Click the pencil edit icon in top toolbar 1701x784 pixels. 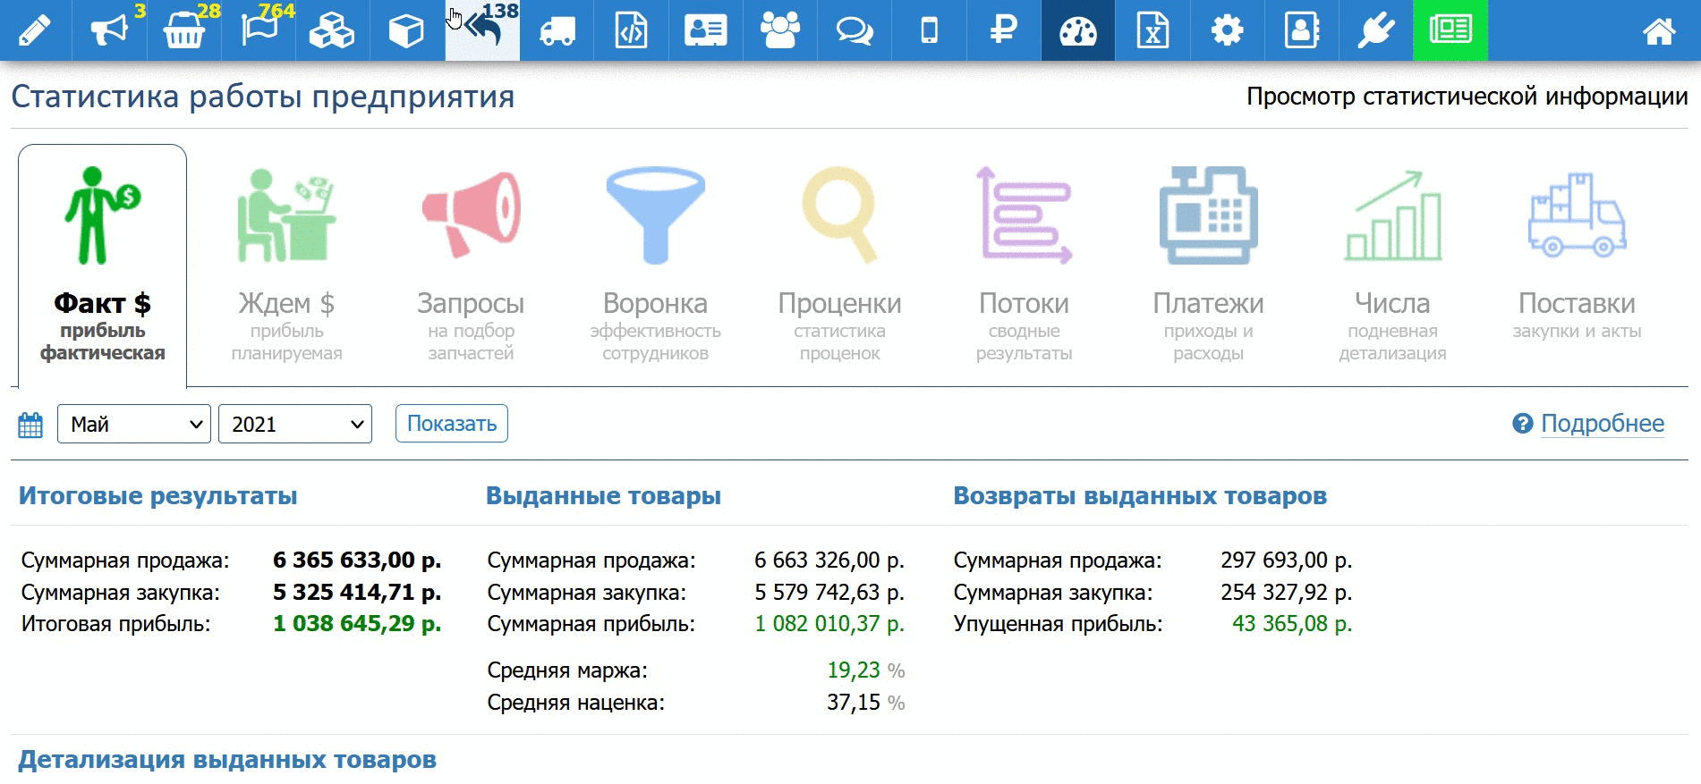point(35,30)
